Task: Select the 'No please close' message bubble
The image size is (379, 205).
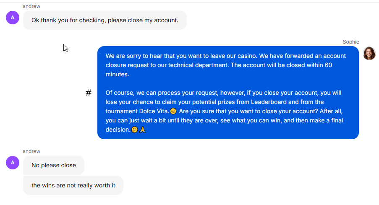Action: point(54,165)
